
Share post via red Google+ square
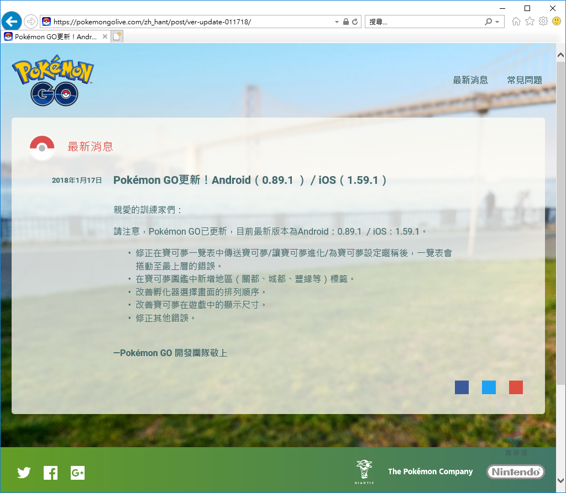tap(516, 388)
